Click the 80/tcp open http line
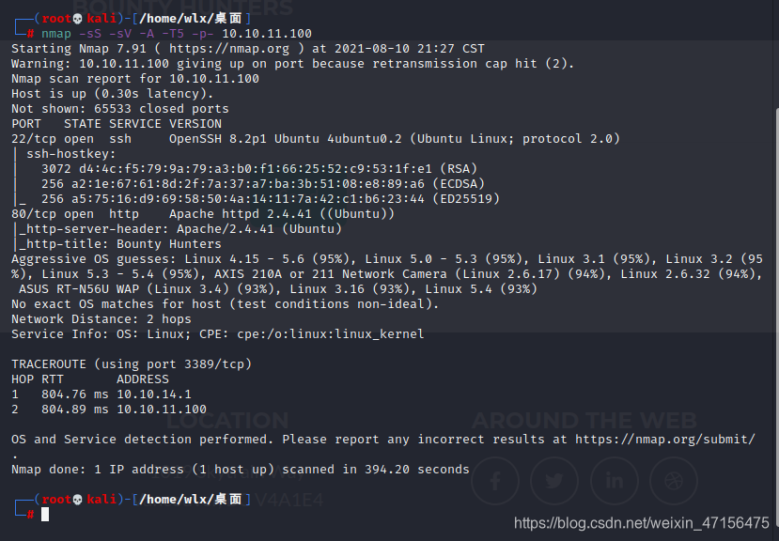The height and width of the screenshot is (541, 779). (203, 214)
